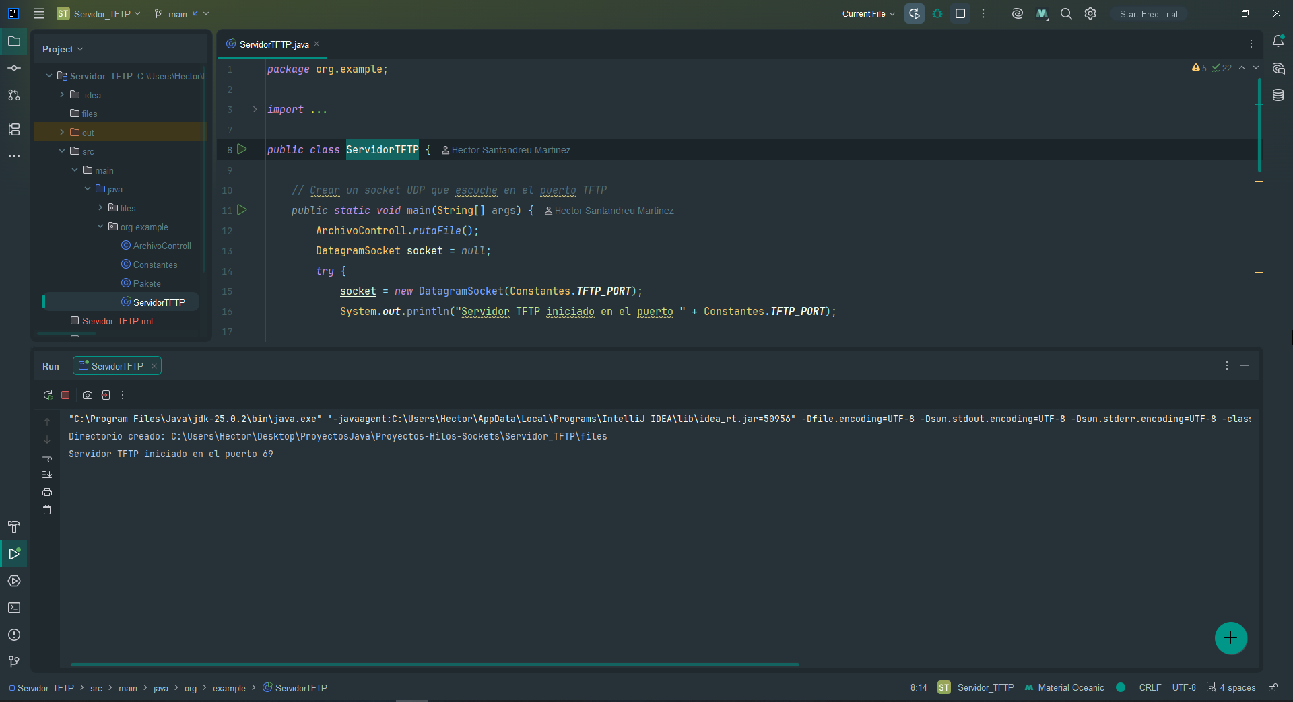Viewport: 1293px width, 702px height.
Task: Open the Terminal tool window
Action: [14, 608]
